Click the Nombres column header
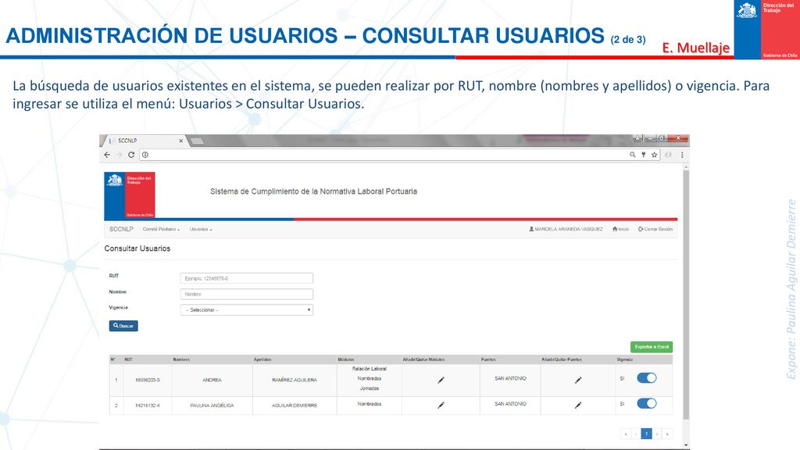This screenshot has height=450, width=800. pos(181,359)
